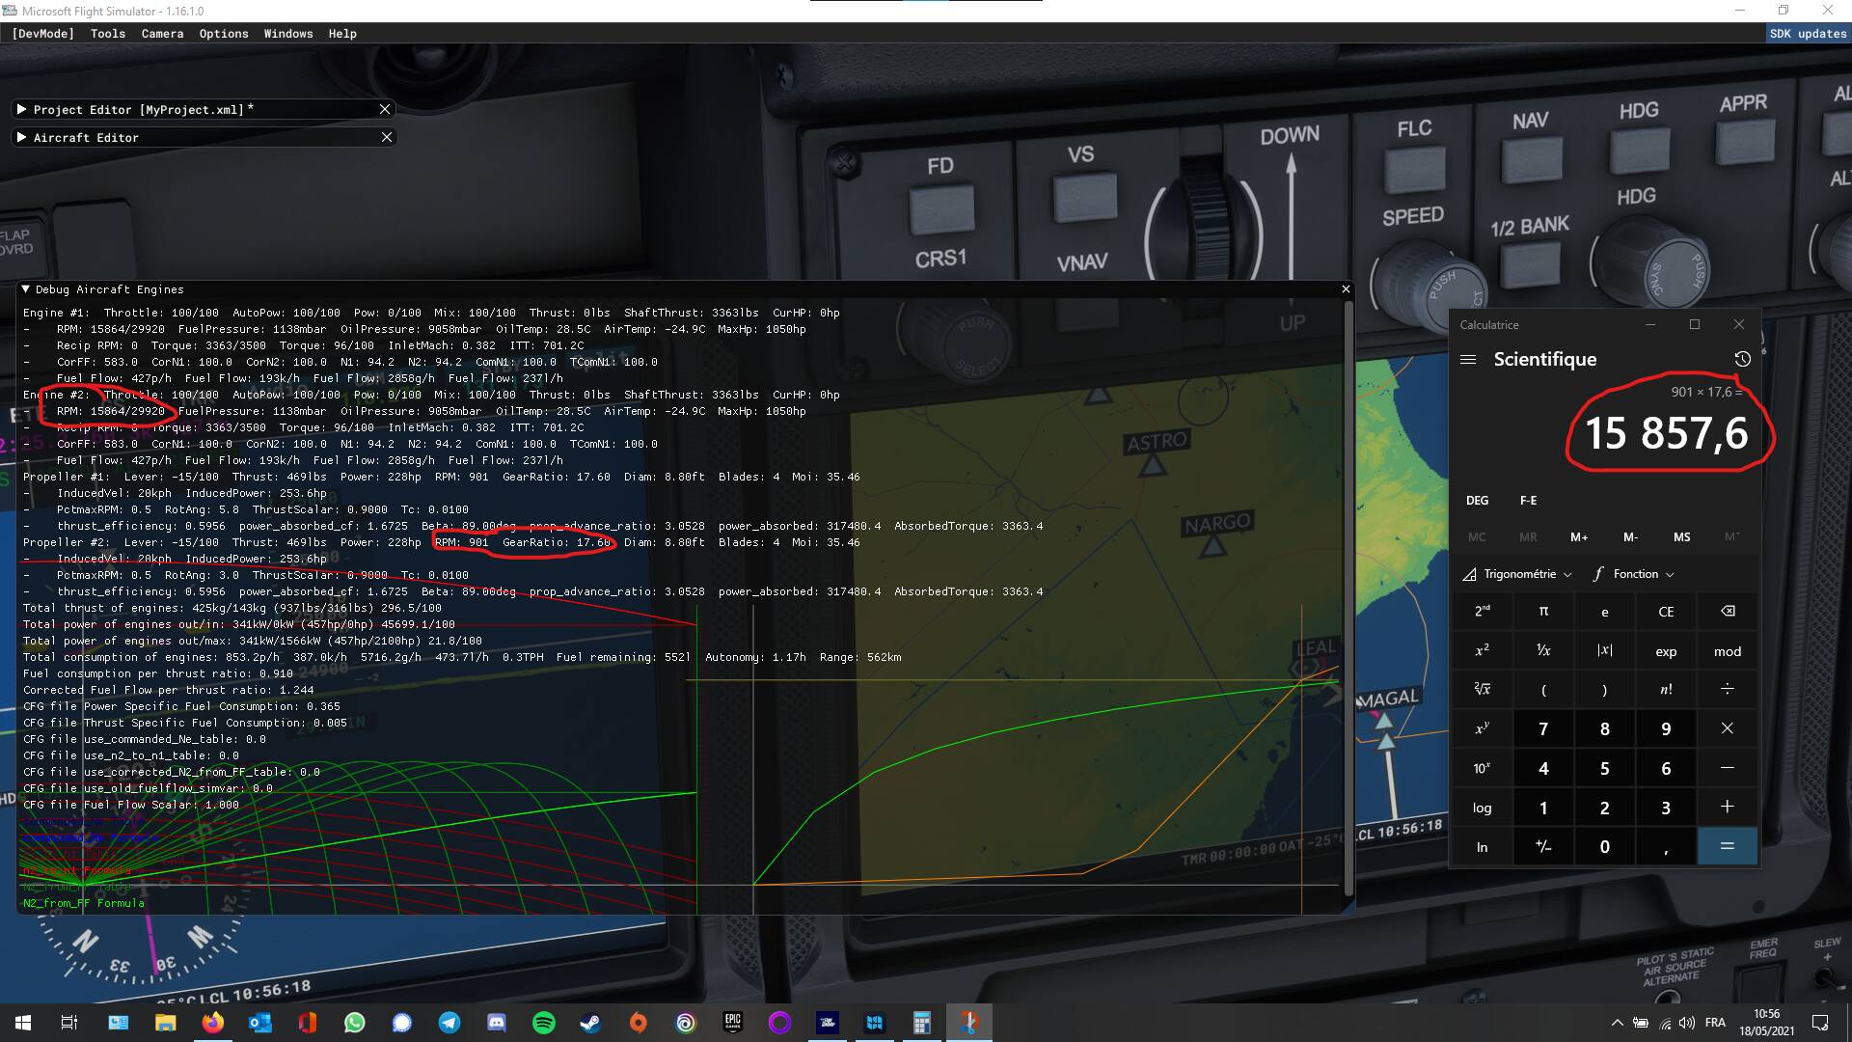The height and width of the screenshot is (1042, 1852).
Task: Toggle the 2nd function key
Action: [x=1482, y=611]
